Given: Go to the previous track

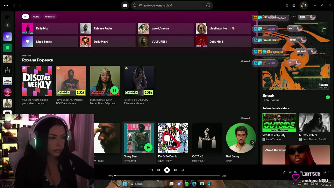Looking at the screenshot, I should tap(159, 170).
